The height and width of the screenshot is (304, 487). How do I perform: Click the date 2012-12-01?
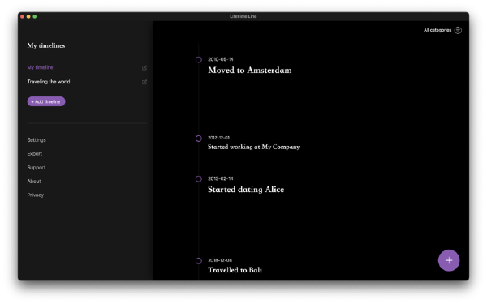pos(218,138)
